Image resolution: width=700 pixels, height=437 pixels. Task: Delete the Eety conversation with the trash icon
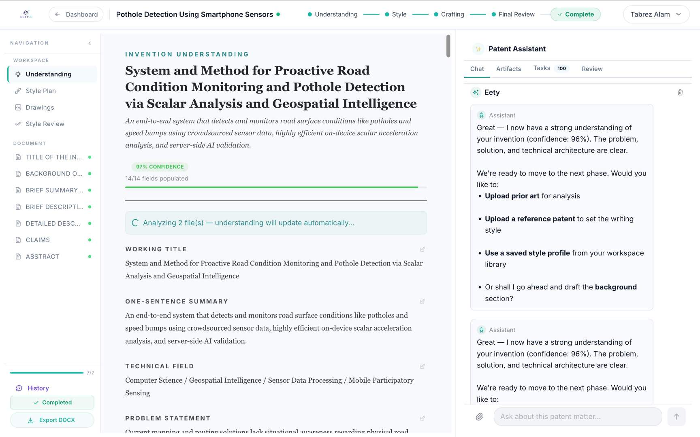click(x=681, y=92)
